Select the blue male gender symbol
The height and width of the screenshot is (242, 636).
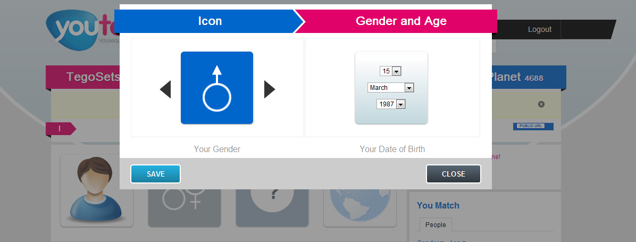pyautogui.click(x=217, y=88)
